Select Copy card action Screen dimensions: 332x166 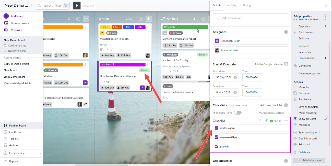(304, 93)
